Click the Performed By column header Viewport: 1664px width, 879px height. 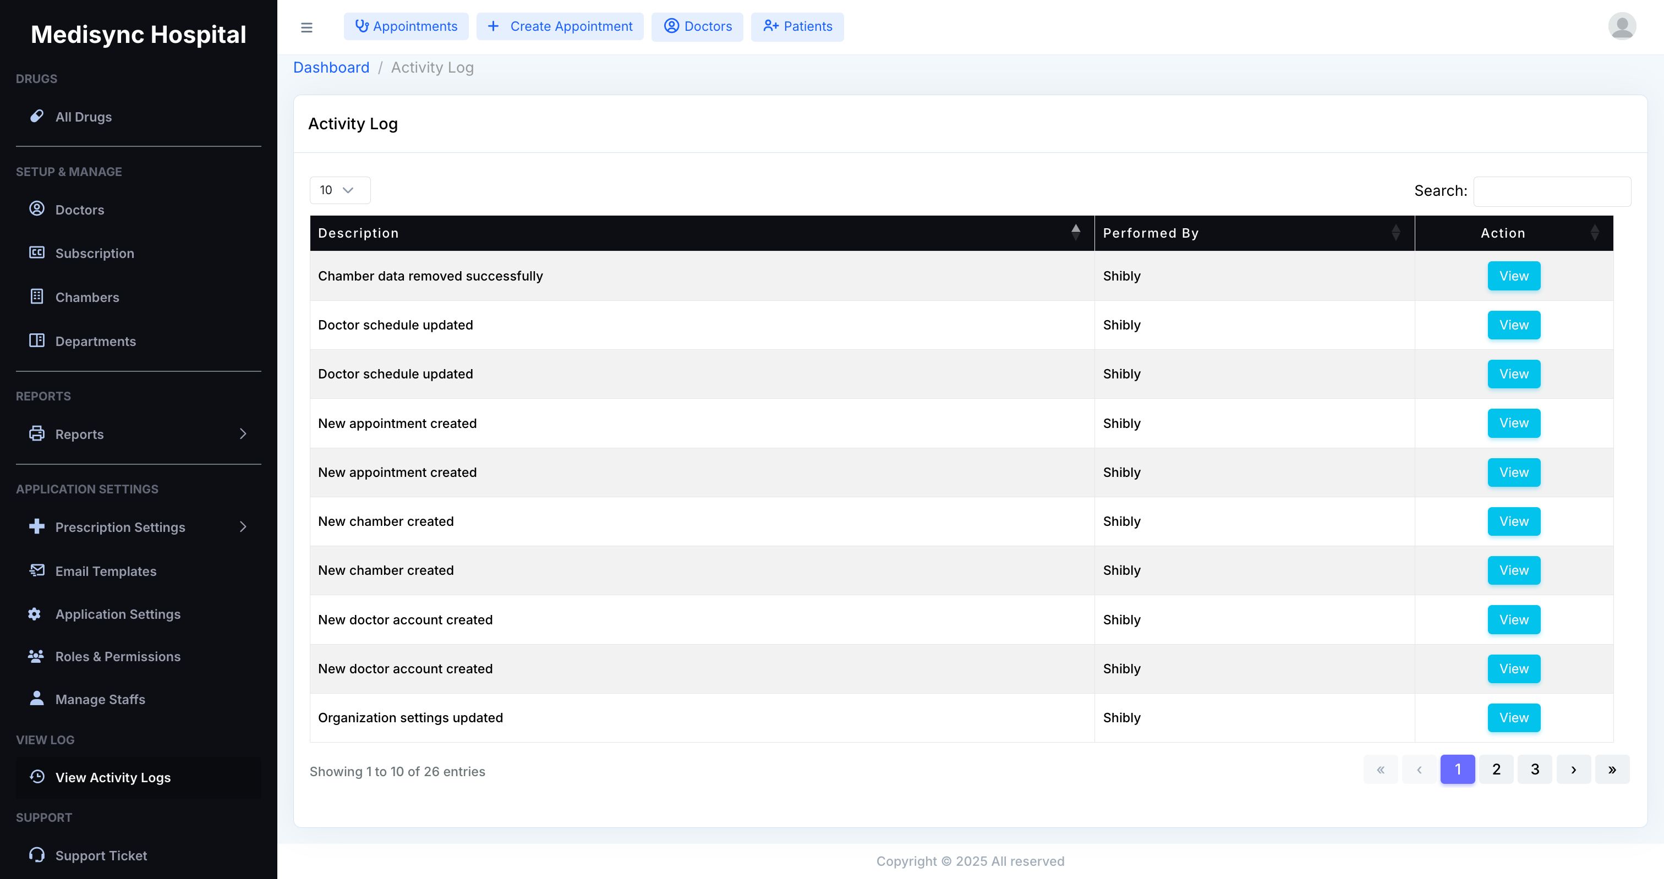1255,233
